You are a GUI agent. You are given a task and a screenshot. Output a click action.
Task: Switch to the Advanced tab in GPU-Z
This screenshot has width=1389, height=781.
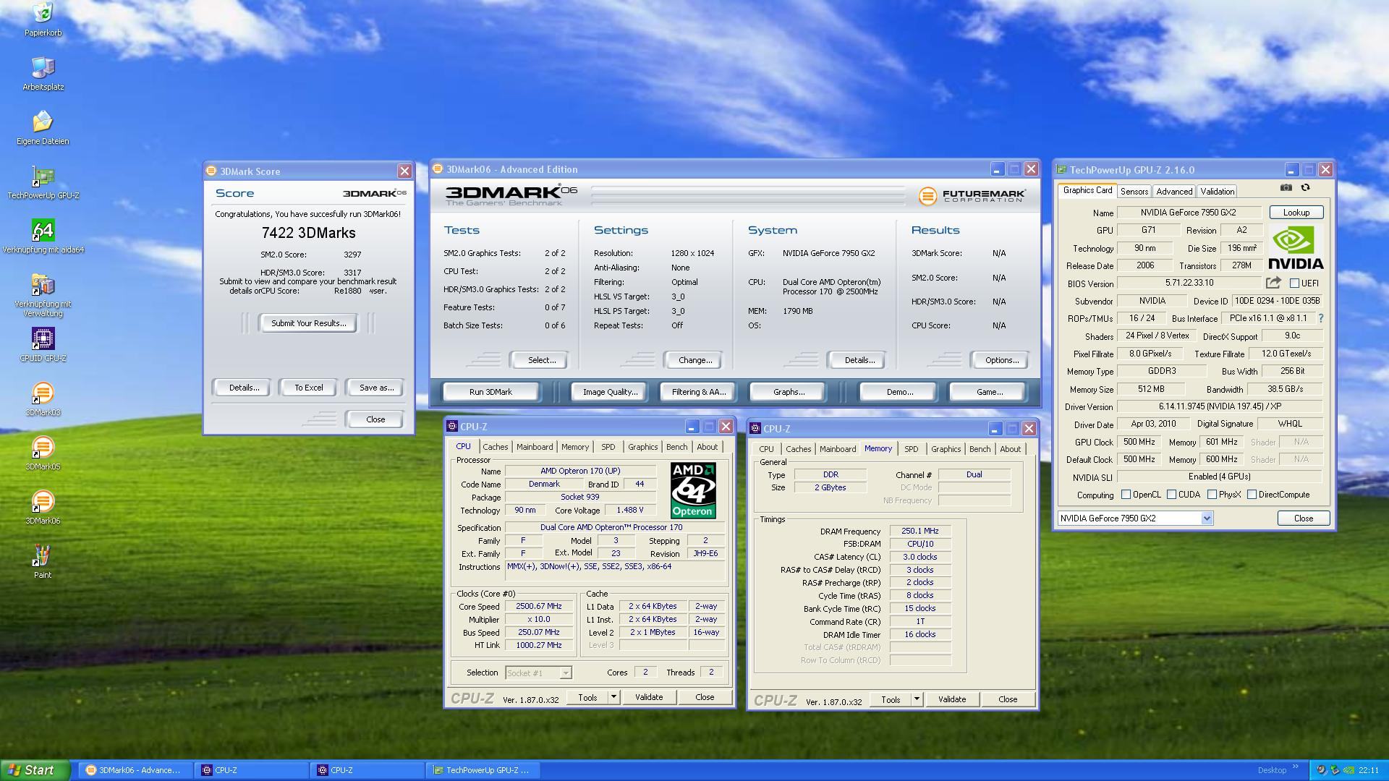(x=1173, y=192)
